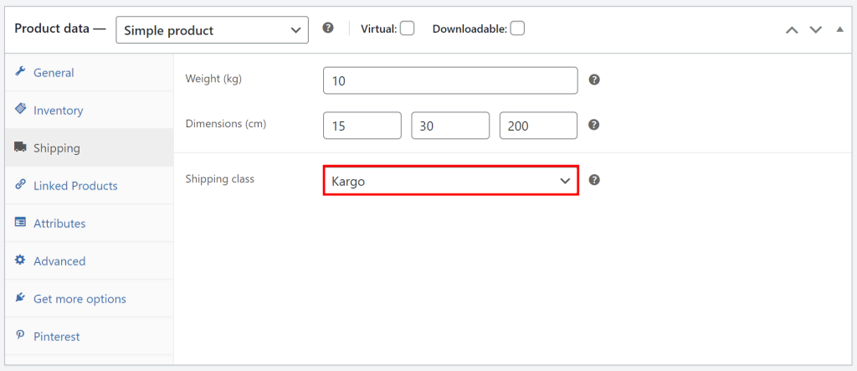Click the Inventory tag icon
Screen dimensions: 857x371
pyautogui.click(x=21, y=110)
